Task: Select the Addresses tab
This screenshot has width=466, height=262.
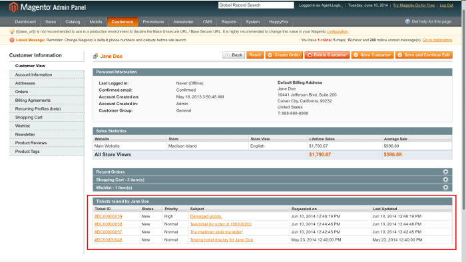Action: (x=47, y=83)
